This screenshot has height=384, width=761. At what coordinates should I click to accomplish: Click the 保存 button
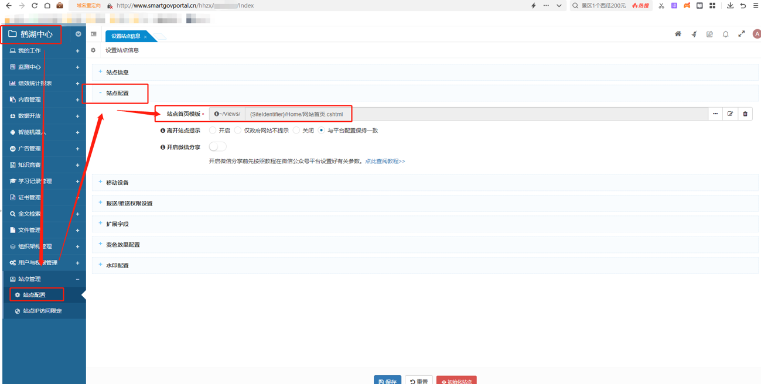coord(387,381)
